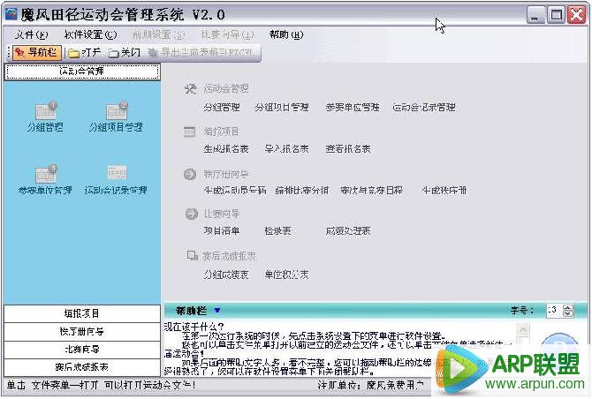Click the 填报项目 table icon
The height and width of the screenshot is (399, 592).
pyautogui.click(x=190, y=132)
